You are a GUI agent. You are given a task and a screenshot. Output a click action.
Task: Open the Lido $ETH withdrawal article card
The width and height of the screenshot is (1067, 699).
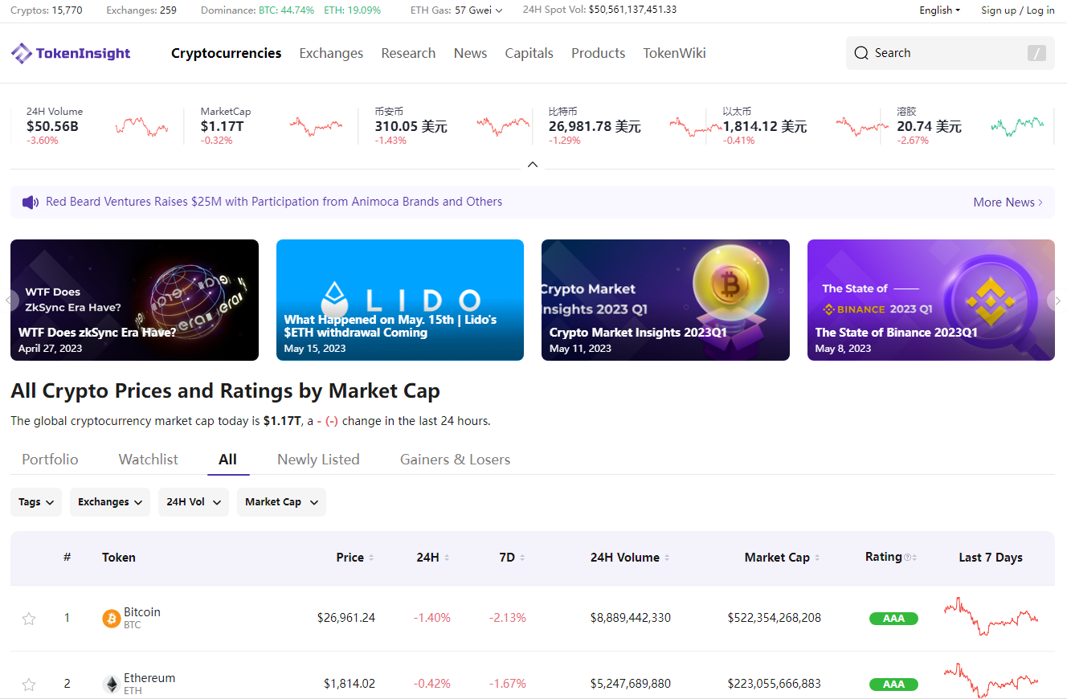pyautogui.click(x=400, y=300)
